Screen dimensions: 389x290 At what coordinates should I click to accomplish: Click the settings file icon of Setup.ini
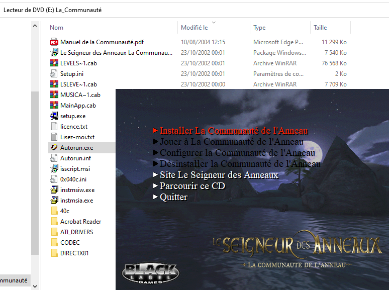pyautogui.click(x=54, y=74)
